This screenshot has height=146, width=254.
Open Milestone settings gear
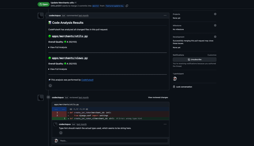coord(215,26)
